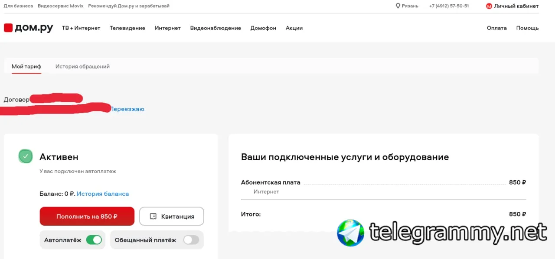Viewport: 555px width, 259px height.
Task: Open the ТВ + Интернет menu
Action: click(81, 28)
